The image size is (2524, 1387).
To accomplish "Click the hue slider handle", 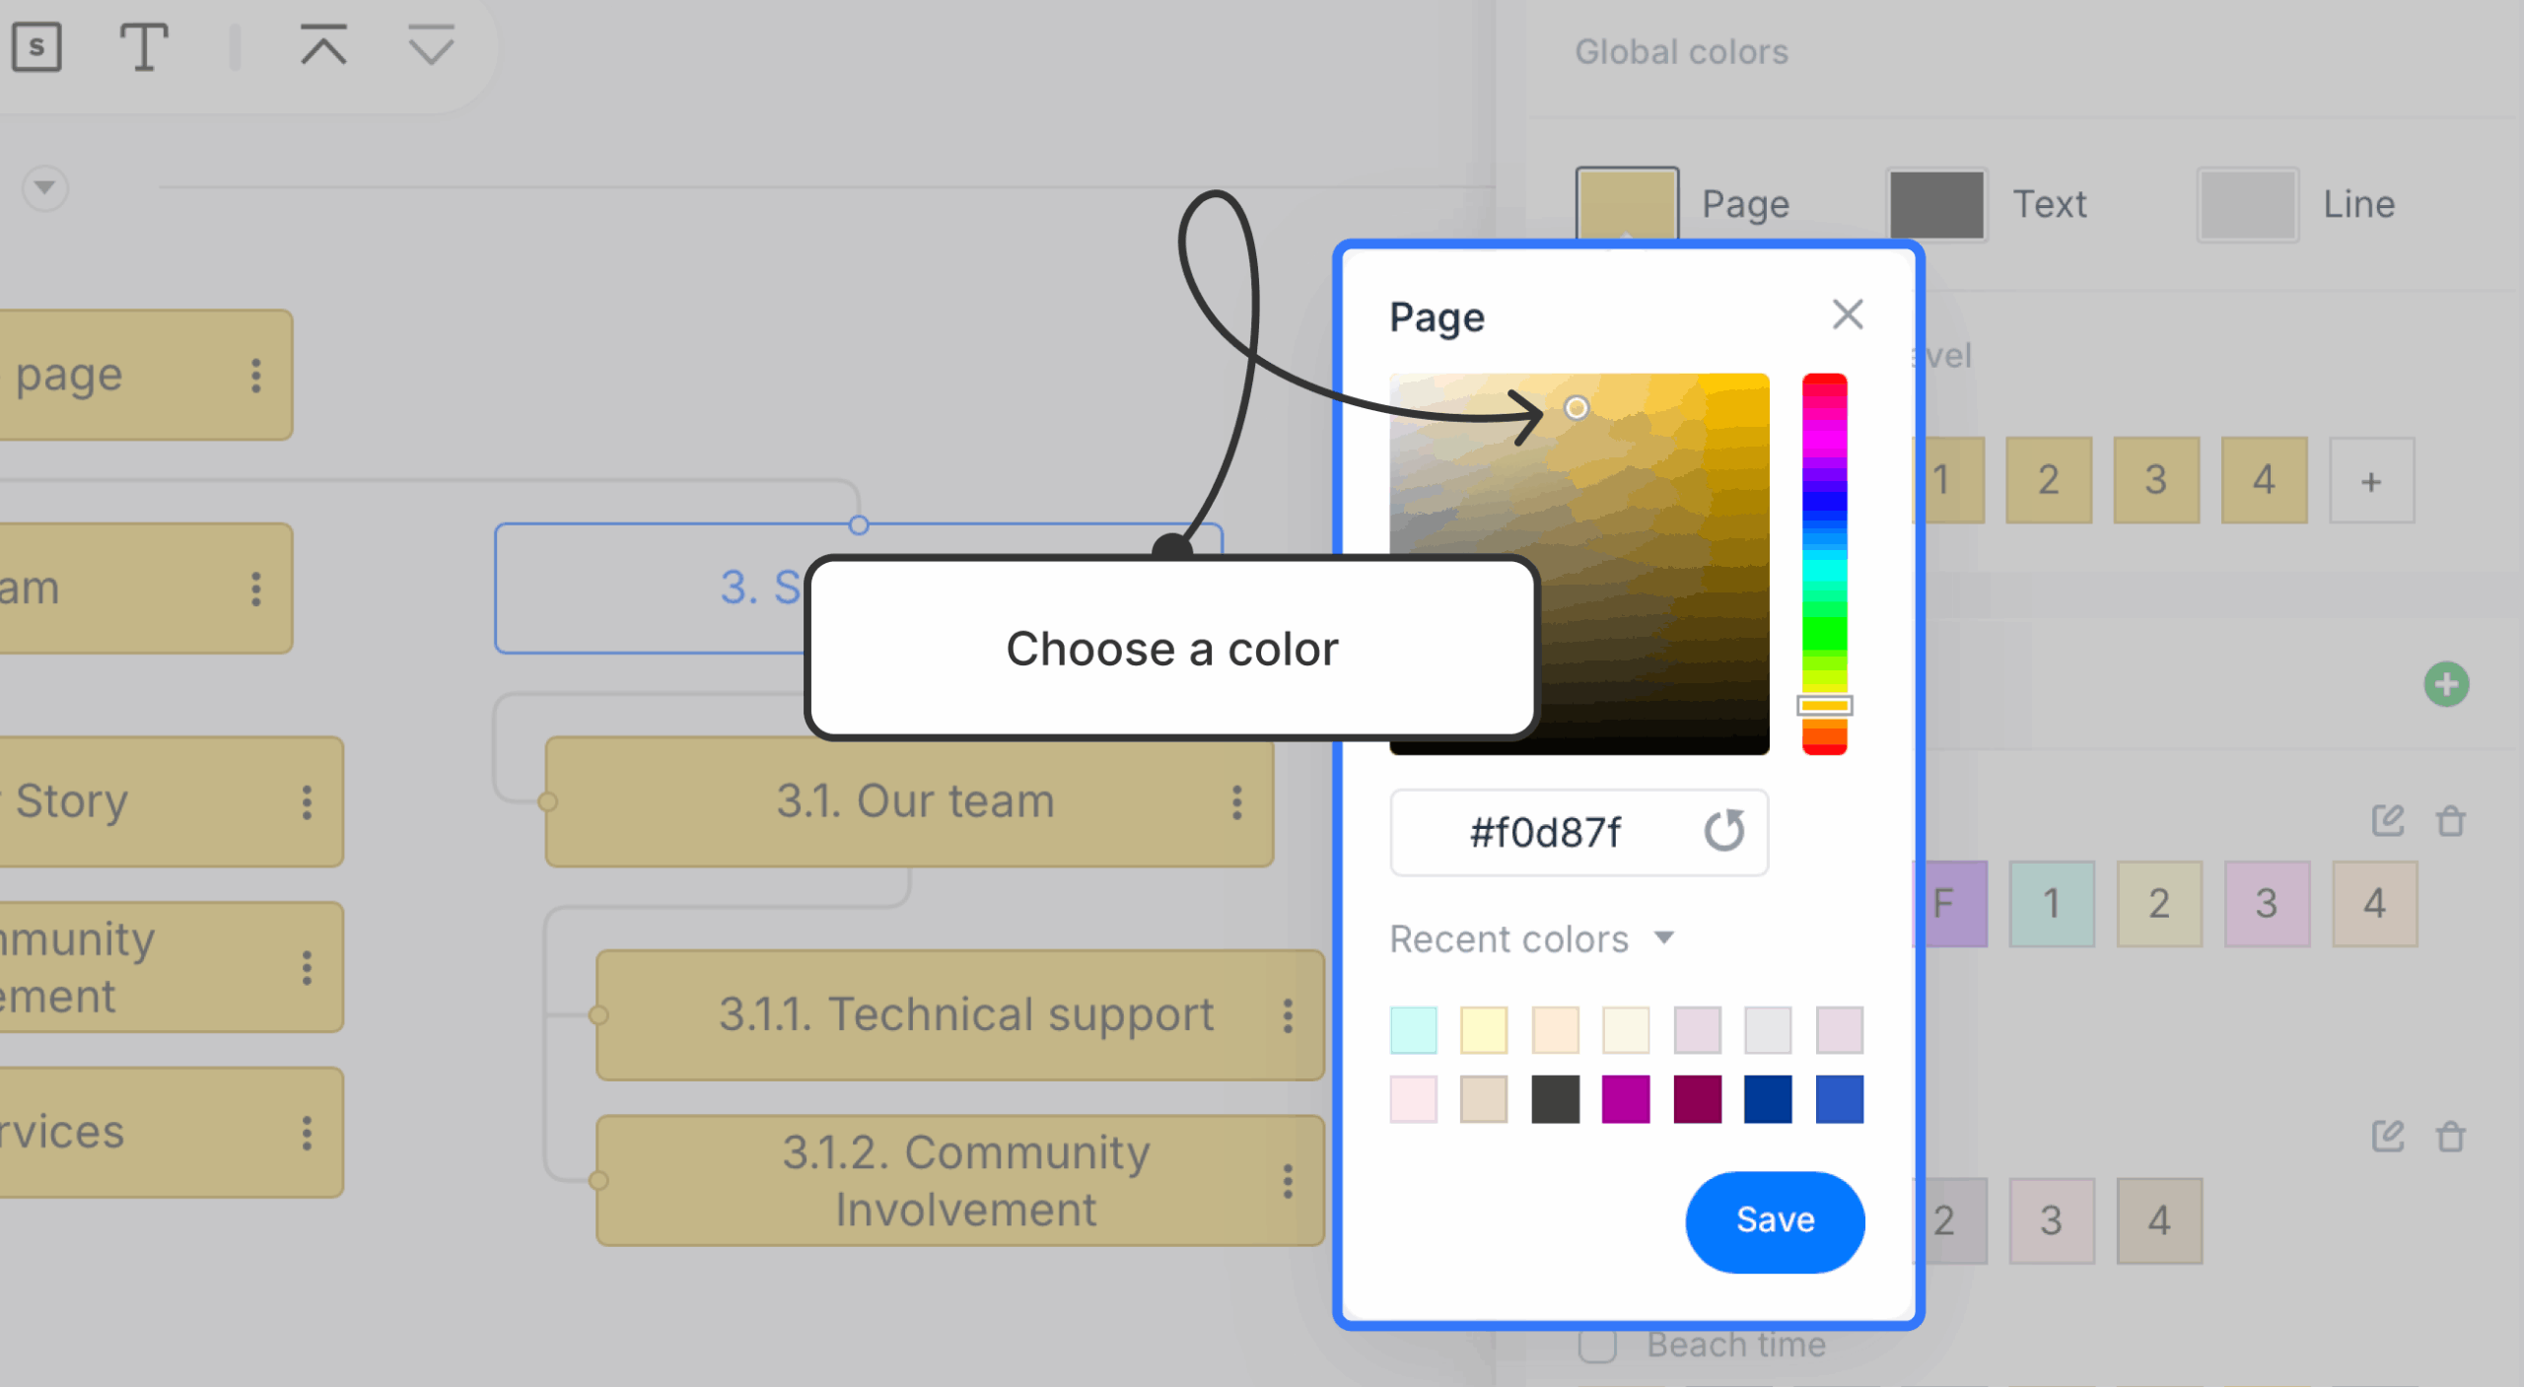I will pyautogui.click(x=1824, y=705).
